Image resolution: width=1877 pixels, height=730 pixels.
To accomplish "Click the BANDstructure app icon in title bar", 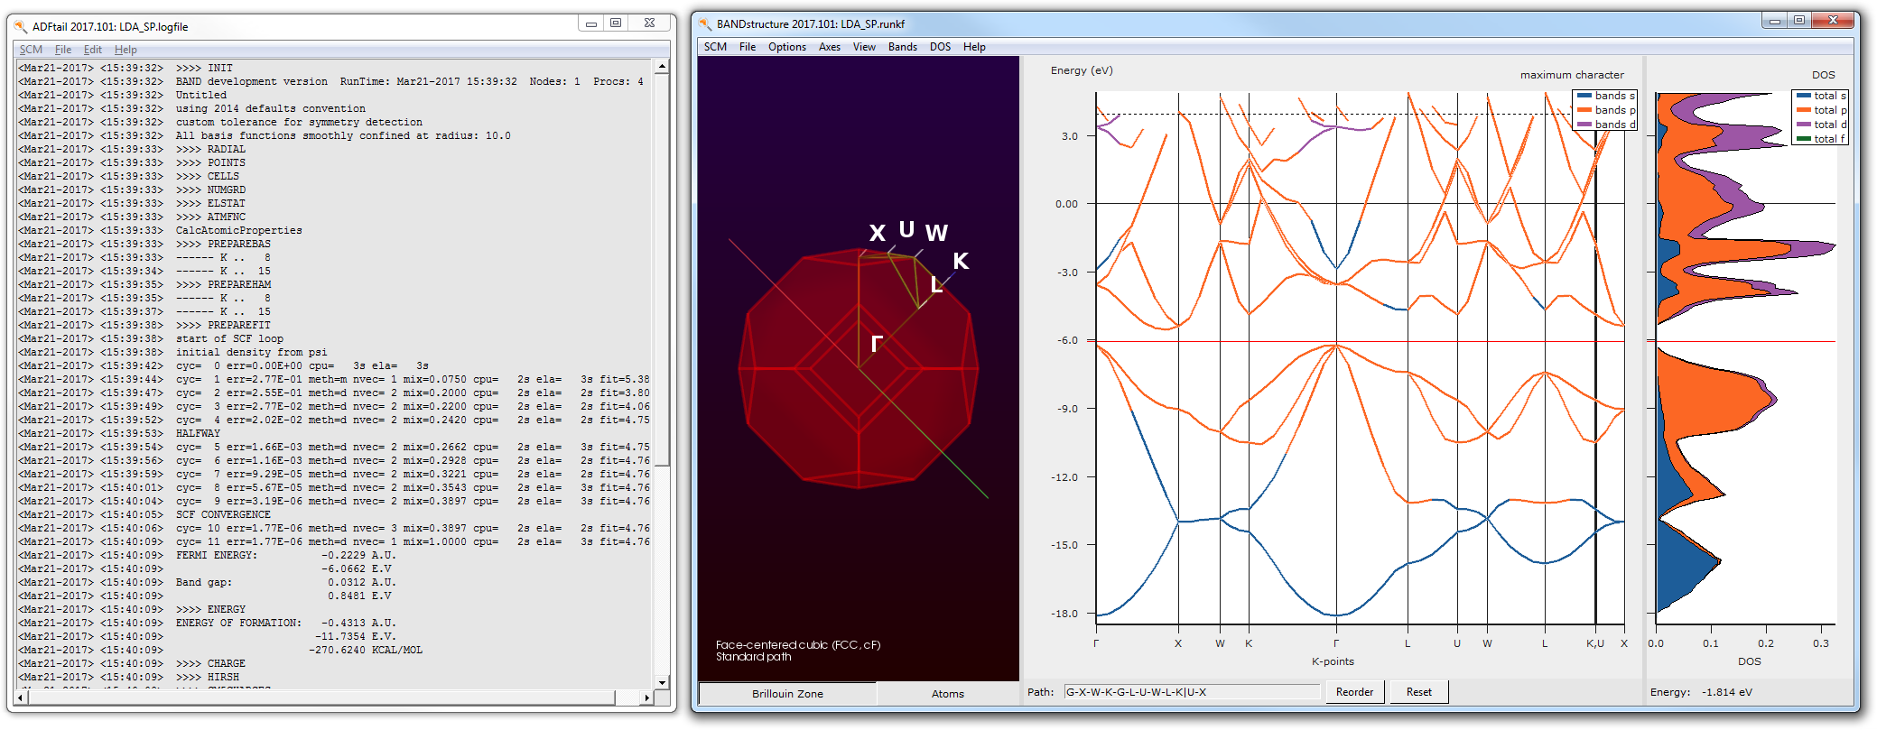I will click(704, 24).
